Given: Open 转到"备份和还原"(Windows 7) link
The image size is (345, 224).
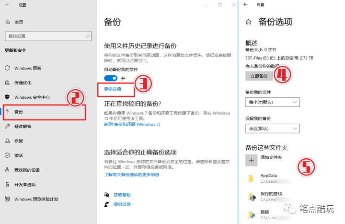Looking at the screenshot, I should coord(132,124).
